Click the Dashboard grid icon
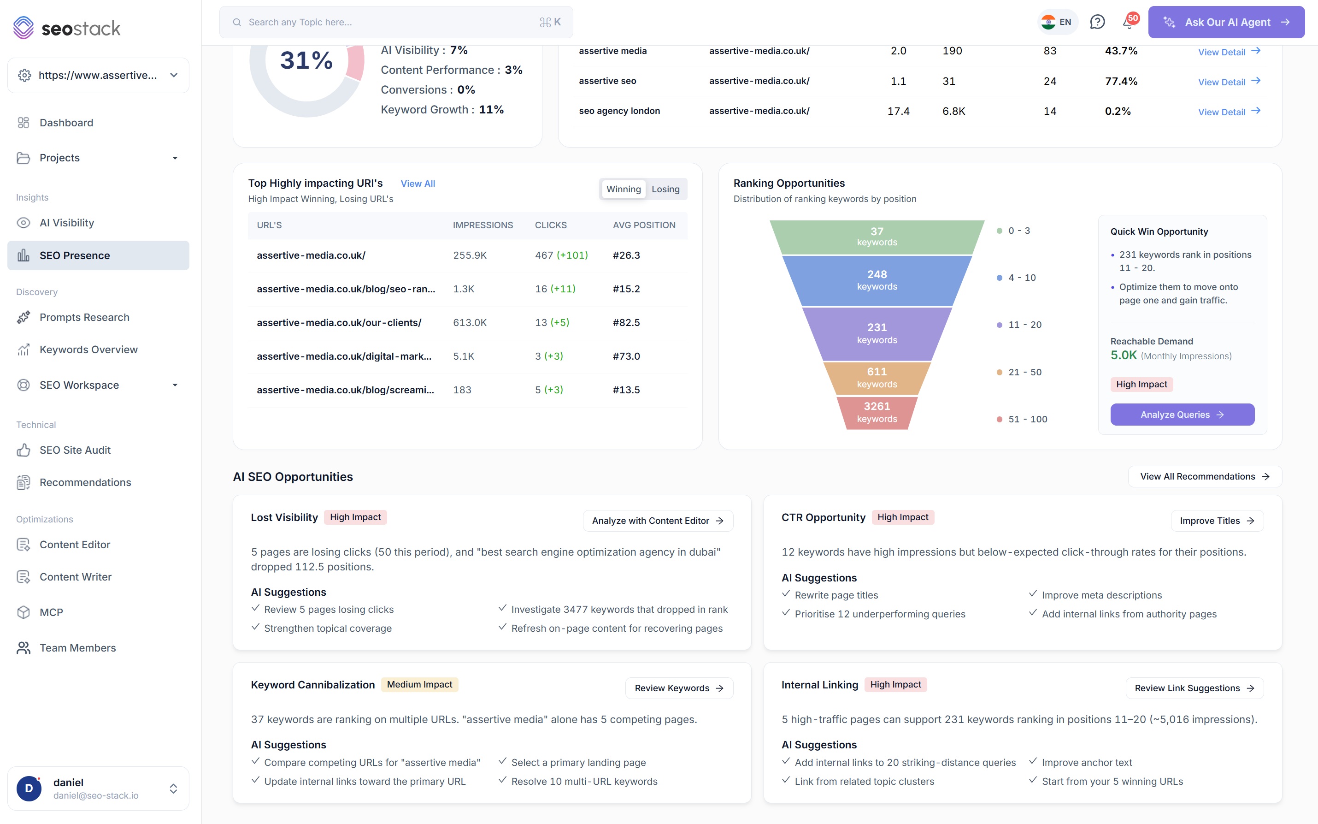This screenshot has height=824, width=1318. [24, 123]
